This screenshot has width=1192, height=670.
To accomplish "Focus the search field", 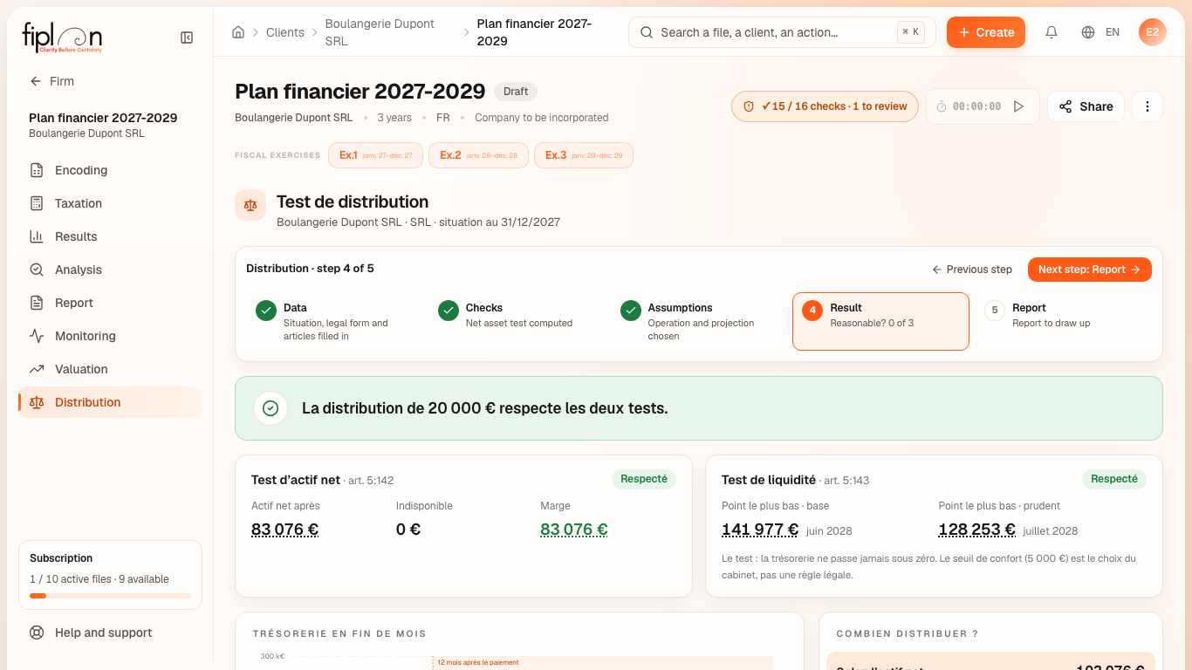I will [782, 32].
